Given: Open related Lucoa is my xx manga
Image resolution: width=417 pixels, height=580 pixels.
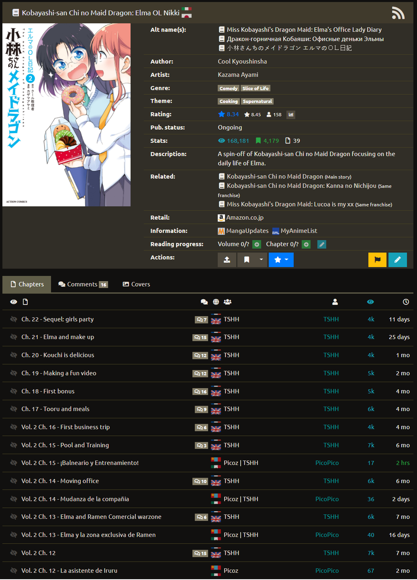Looking at the screenshot, I should (290, 204).
